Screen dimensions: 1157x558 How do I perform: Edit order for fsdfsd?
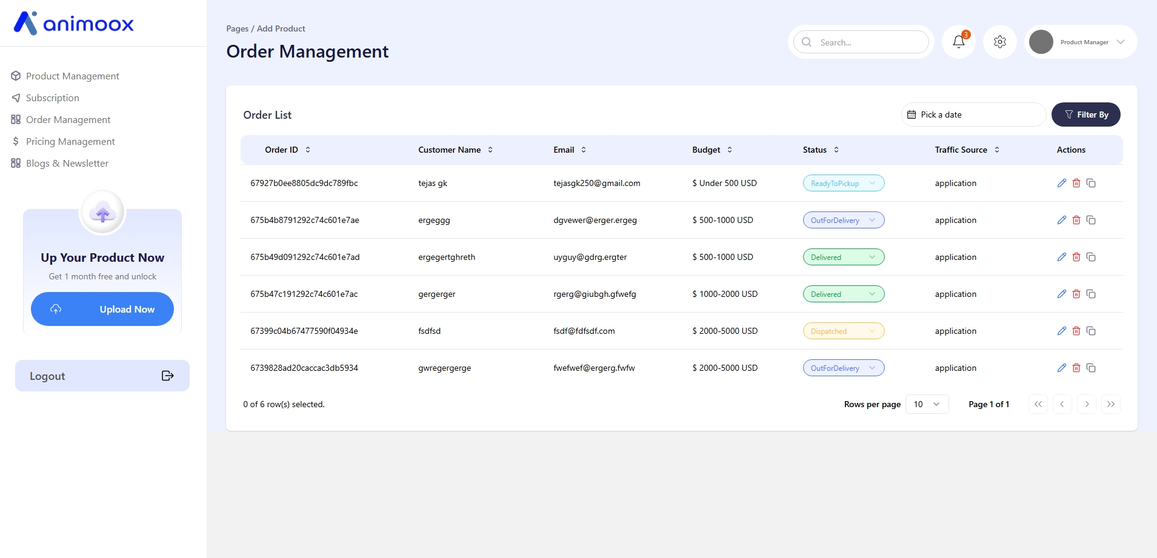tap(1062, 331)
